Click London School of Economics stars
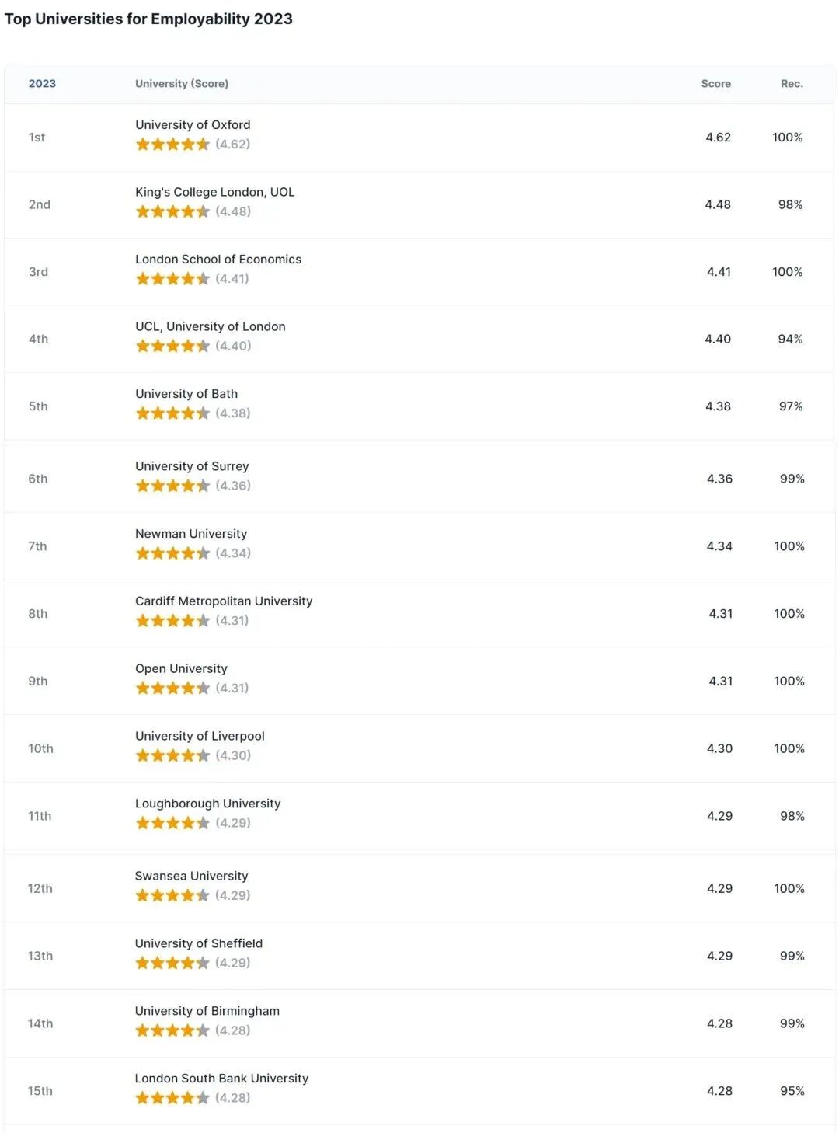The height and width of the screenshot is (1133, 839). coord(172,279)
